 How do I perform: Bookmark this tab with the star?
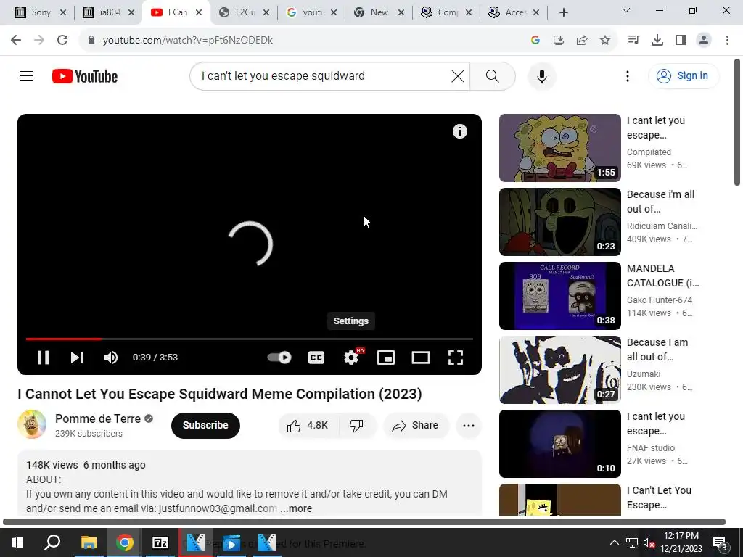(605, 41)
